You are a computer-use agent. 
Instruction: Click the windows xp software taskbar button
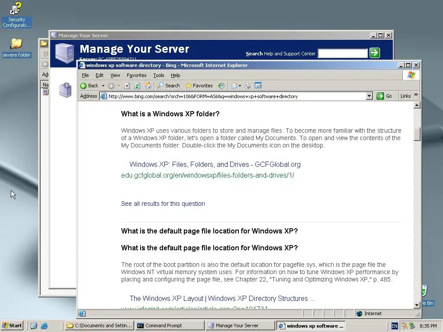coord(311,326)
